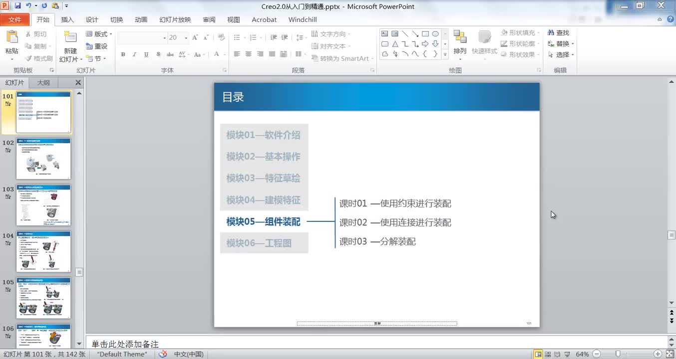Open the File (文件) tab
This screenshot has width=676, height=359.
click(x=15, y=19)
